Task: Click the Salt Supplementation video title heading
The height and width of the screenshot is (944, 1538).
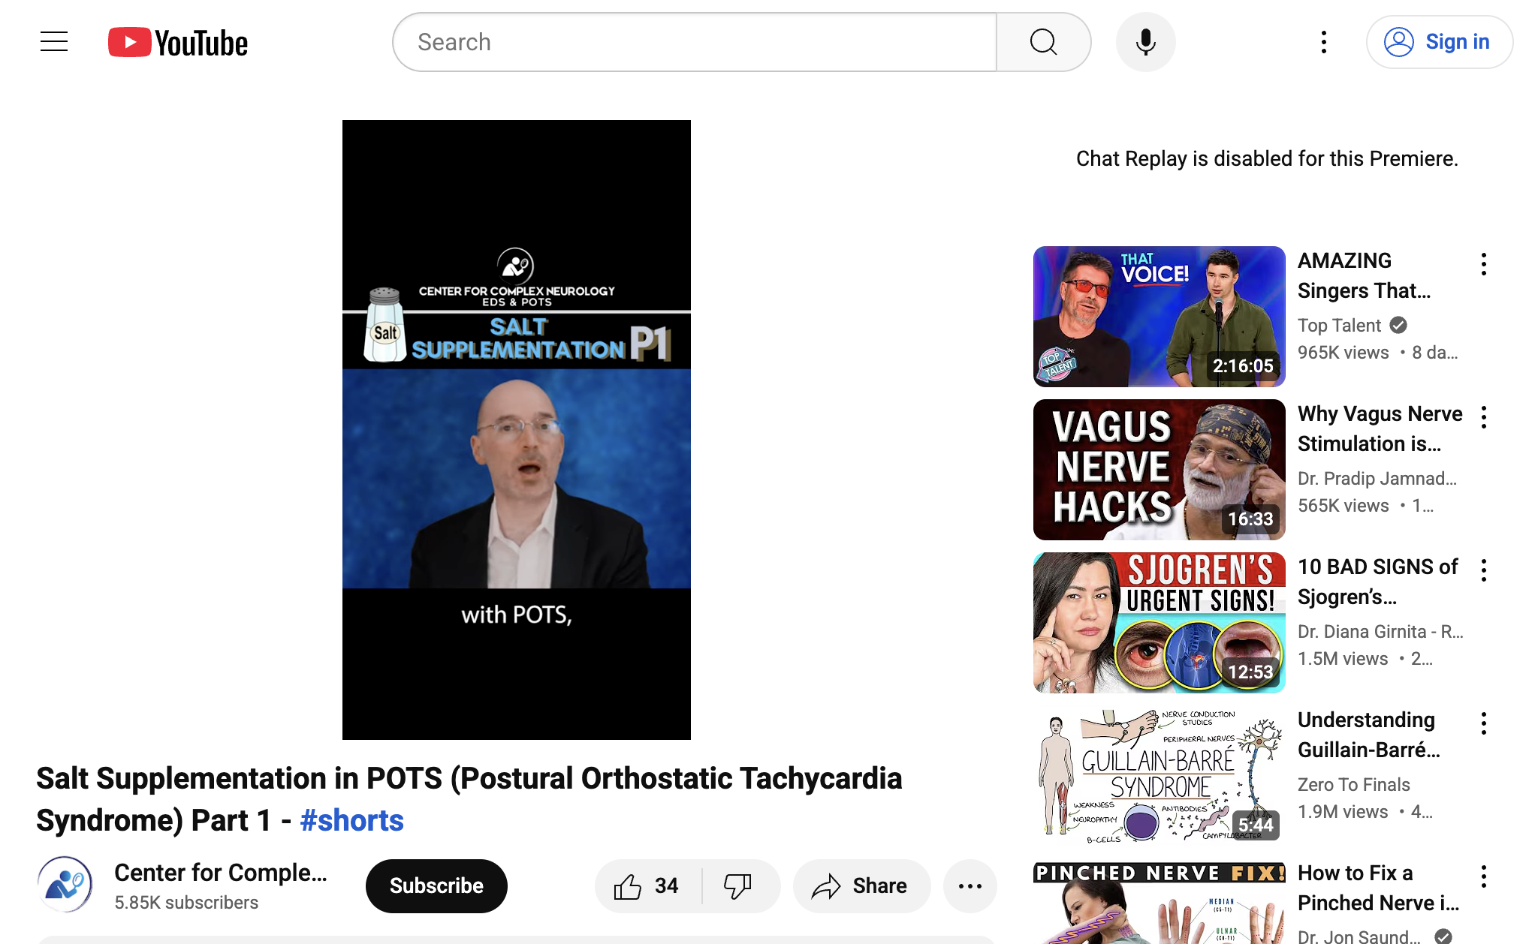Action: coord(469,799)
